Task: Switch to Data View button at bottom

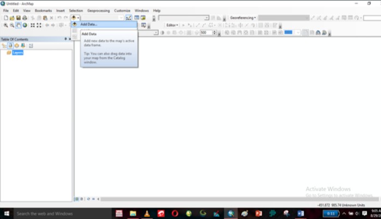Action: 77,199
